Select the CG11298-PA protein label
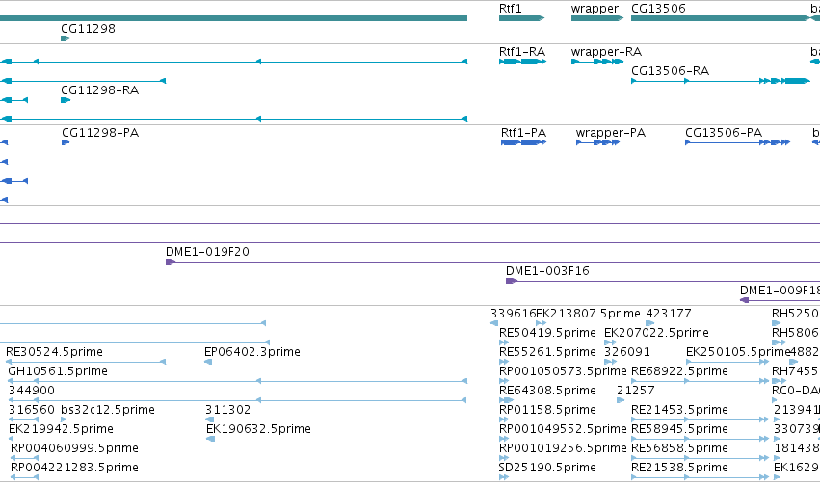This screenshot has height=482, width=820. (x=100, y=133)
